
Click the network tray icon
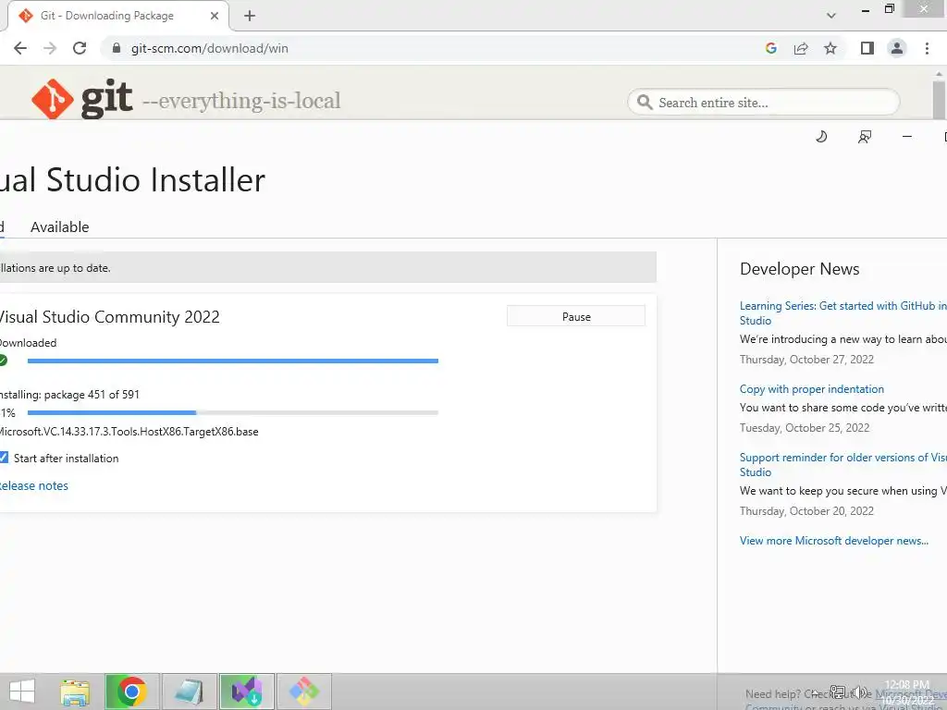[x=838, y=692]
